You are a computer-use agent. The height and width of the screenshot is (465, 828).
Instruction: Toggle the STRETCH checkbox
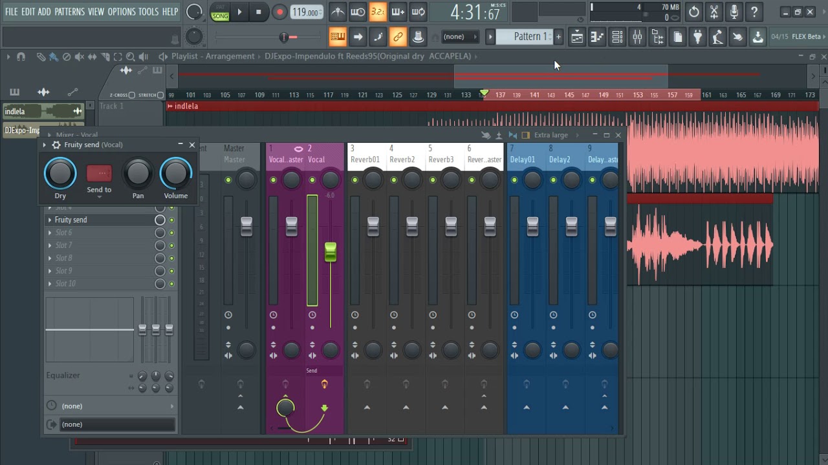160,95
